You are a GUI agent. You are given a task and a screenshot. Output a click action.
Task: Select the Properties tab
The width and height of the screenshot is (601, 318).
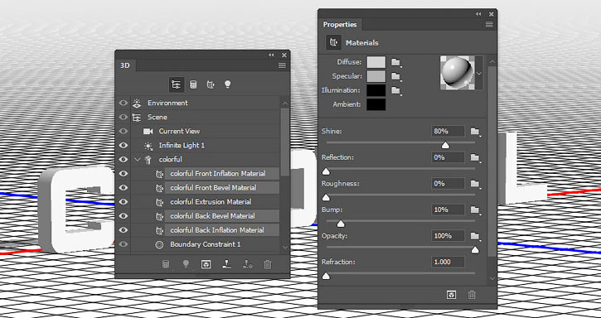click(x=340, y=25)
